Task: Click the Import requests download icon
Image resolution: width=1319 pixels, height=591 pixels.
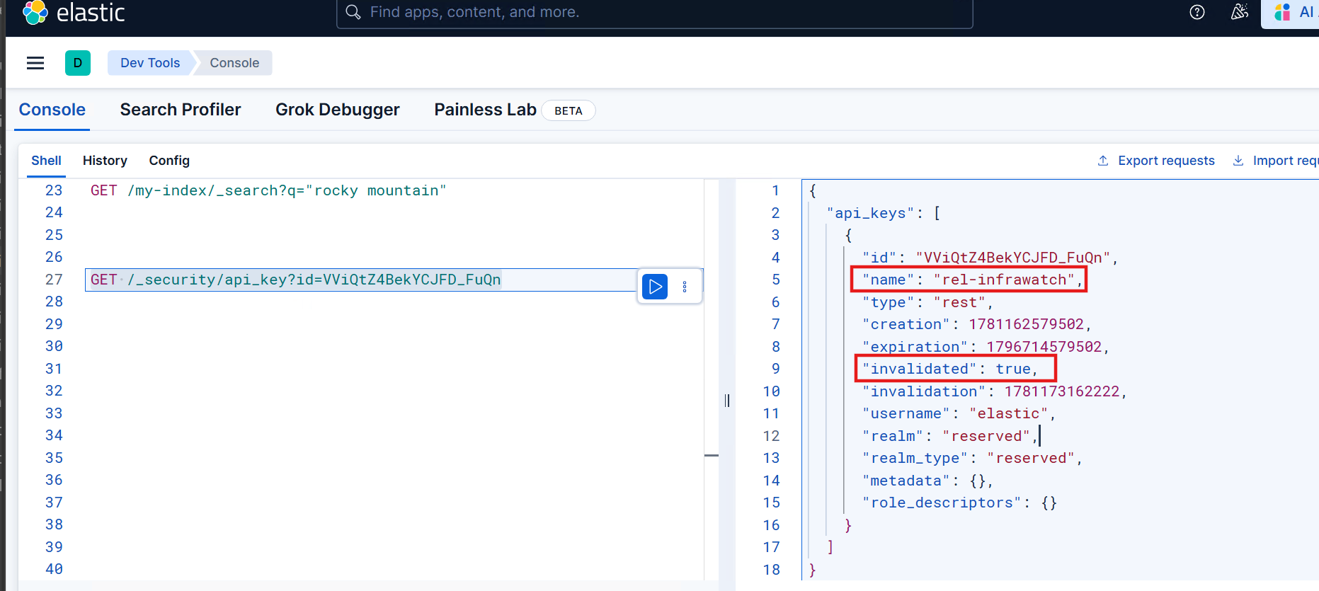Action: coord(1238,161)
